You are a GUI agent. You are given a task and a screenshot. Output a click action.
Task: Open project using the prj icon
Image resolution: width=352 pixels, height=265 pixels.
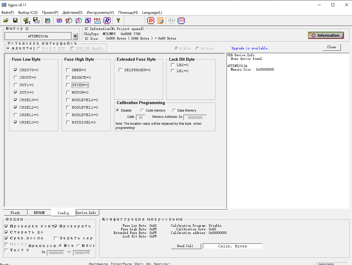pyautogui.click(x=27, y=21)
